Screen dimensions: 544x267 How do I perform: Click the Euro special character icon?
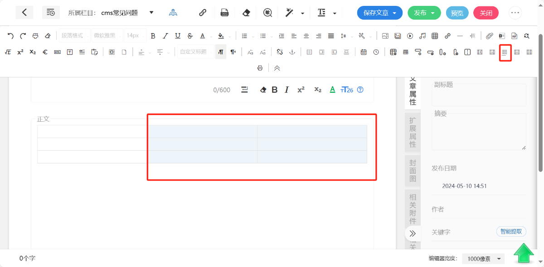pyautogui.click(x=45, y=52)
